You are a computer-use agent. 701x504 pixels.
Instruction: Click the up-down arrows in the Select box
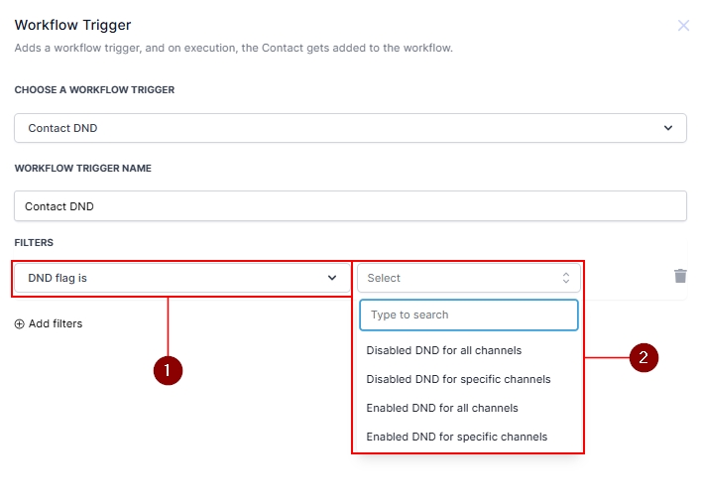(566, 278)
